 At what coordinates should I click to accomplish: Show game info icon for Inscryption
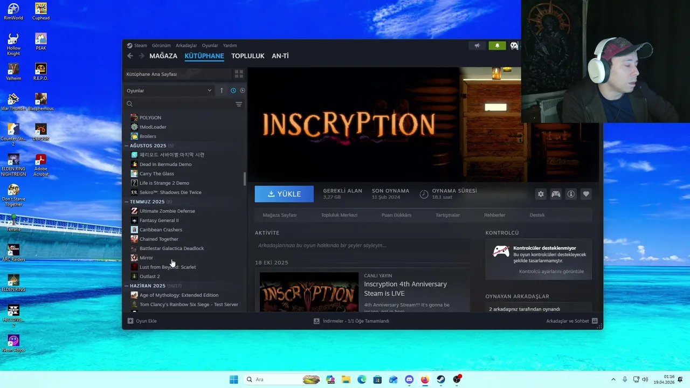coord(571,194)
